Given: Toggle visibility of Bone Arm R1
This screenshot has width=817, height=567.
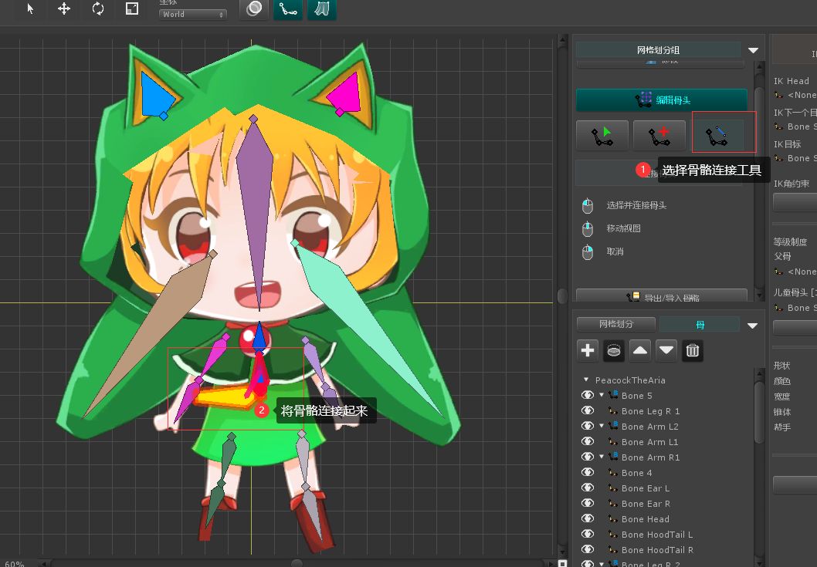Looking at the screenshot, I should tap(588, 457).
